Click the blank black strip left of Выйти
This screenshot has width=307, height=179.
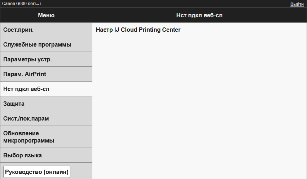click(x=162, y=4)
